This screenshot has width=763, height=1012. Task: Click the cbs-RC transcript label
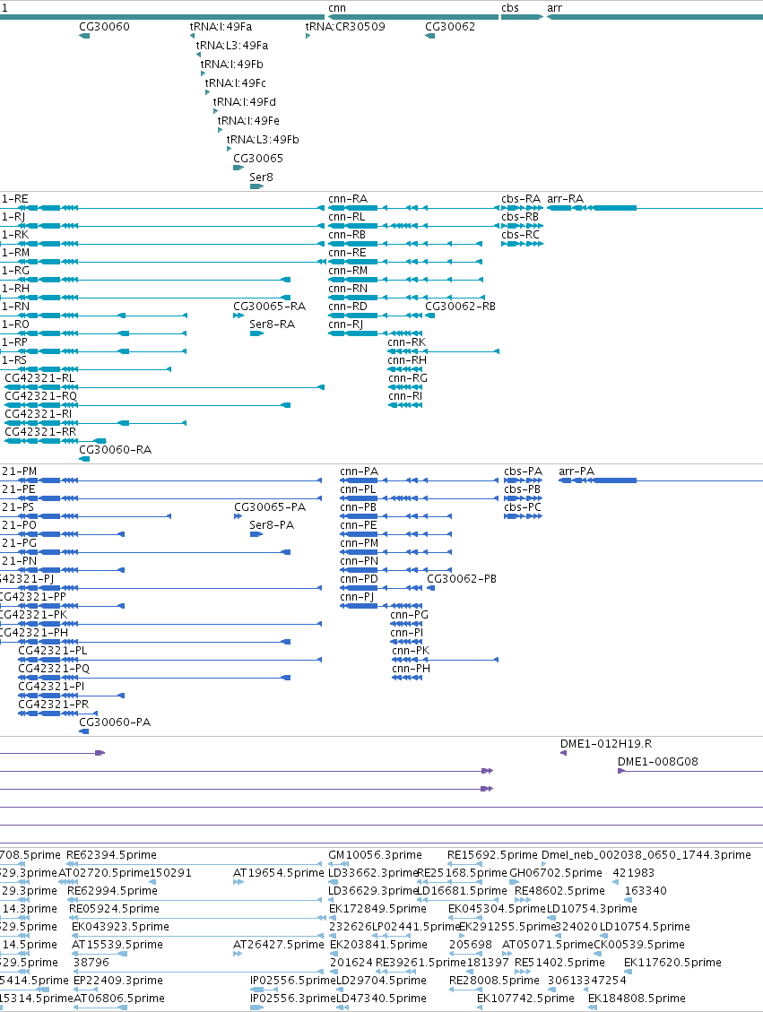pos(521,234)
